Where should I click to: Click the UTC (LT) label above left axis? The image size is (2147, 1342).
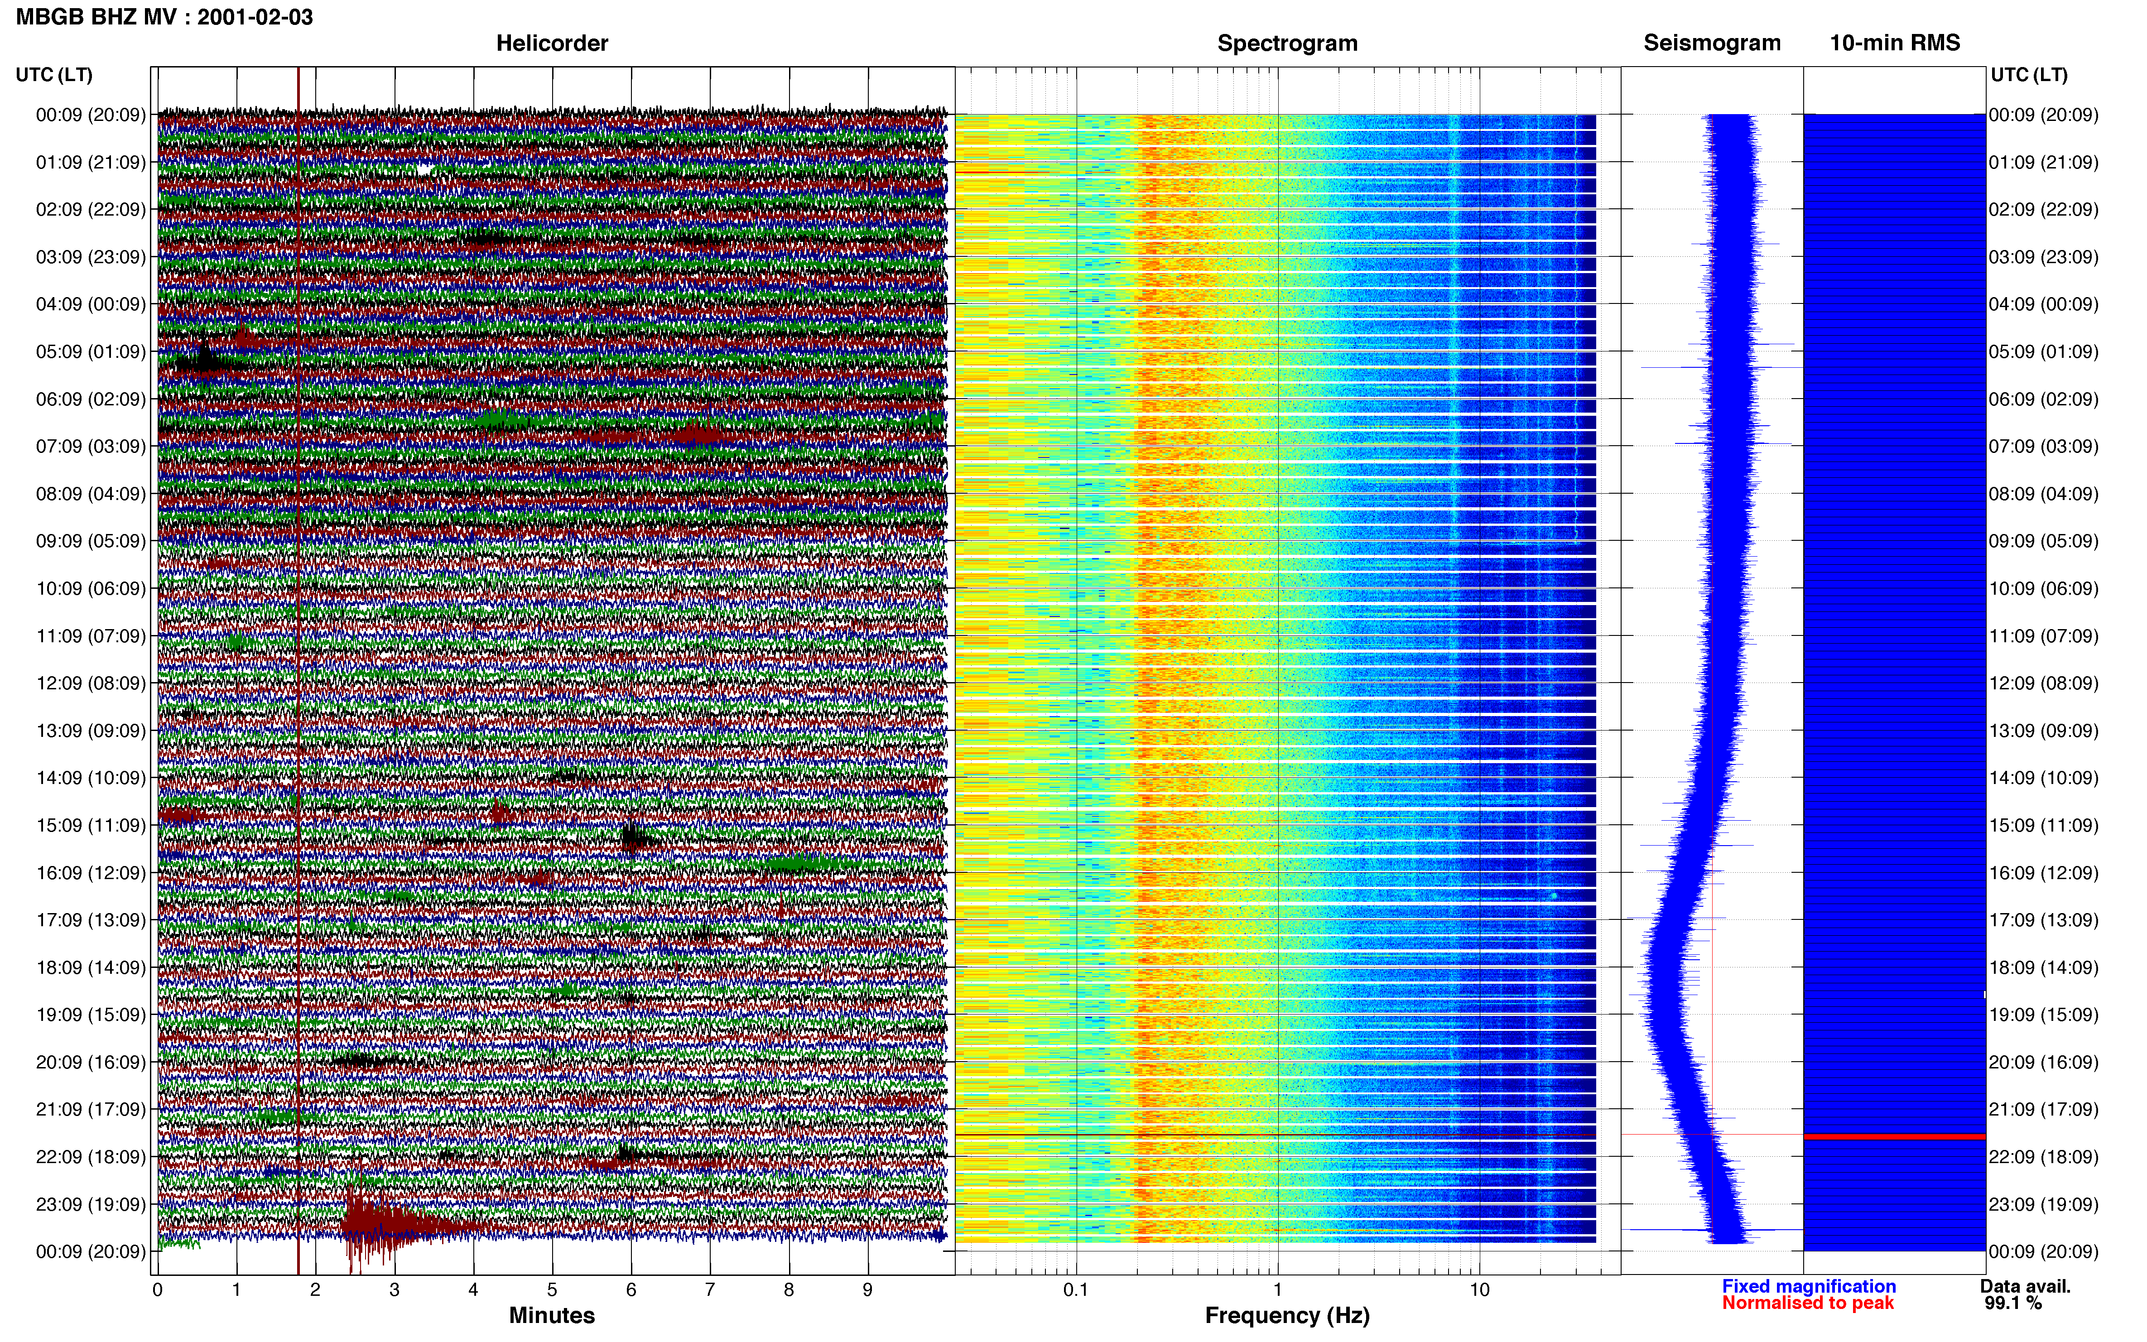click(x=54, y=75)
